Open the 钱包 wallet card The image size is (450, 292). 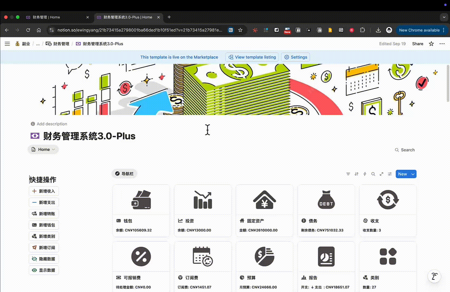tap(141, 211)
